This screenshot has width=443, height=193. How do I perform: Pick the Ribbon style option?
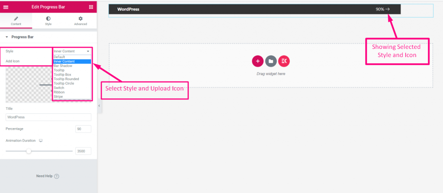click(72, 92)
